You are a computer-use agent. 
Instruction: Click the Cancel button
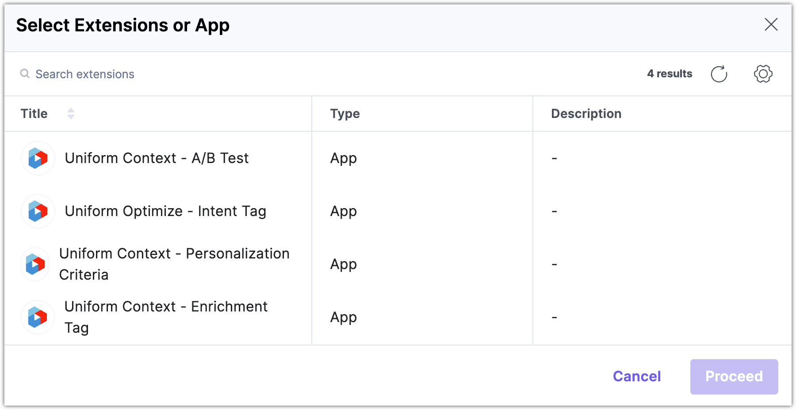[x=636, y=376]
